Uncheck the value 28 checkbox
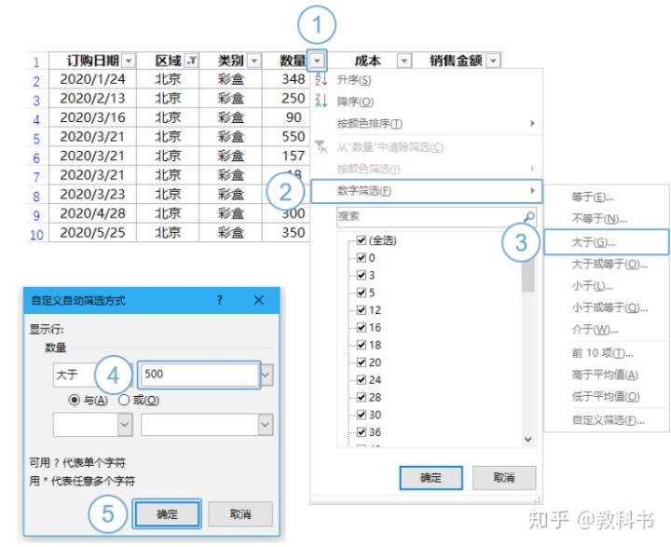This screenshot has width=671, height=547. coord(362,397)
